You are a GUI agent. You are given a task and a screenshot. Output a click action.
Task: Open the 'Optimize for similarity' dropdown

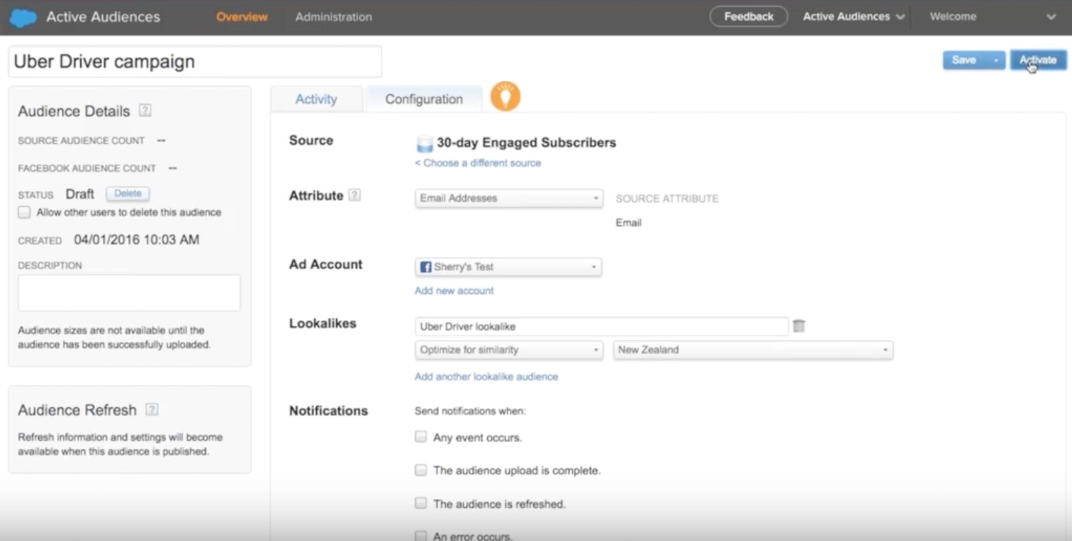click(x=509, y=350)
